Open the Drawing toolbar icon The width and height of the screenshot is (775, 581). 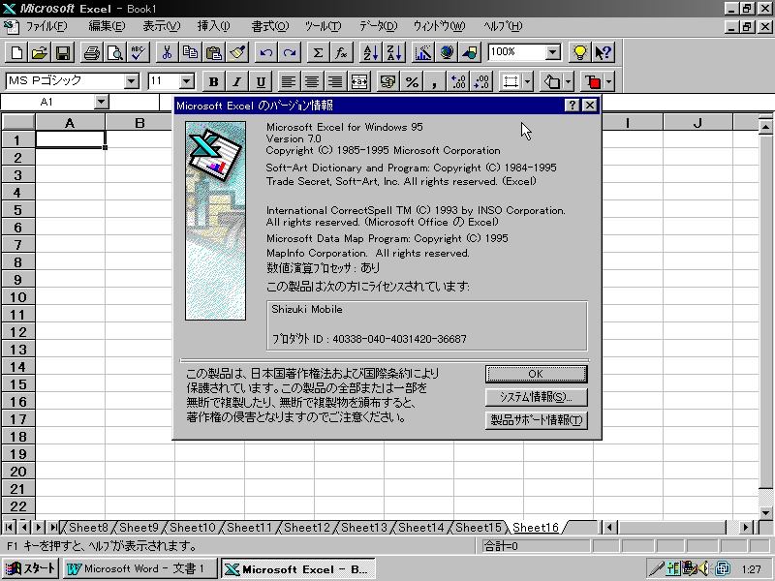[470, 52]
